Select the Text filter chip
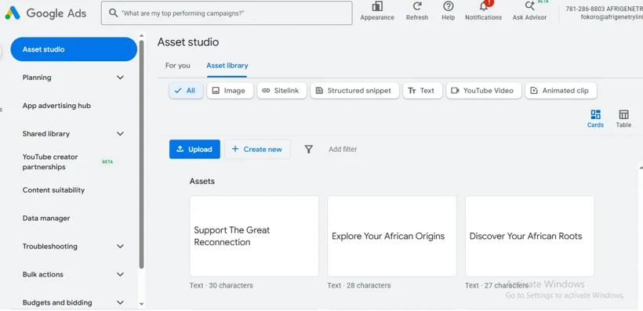Screen dimensions: 643x311 tap(423, 91)
